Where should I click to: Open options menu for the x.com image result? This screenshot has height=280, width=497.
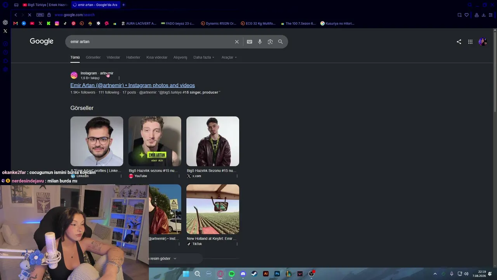[x=237, y=176]
